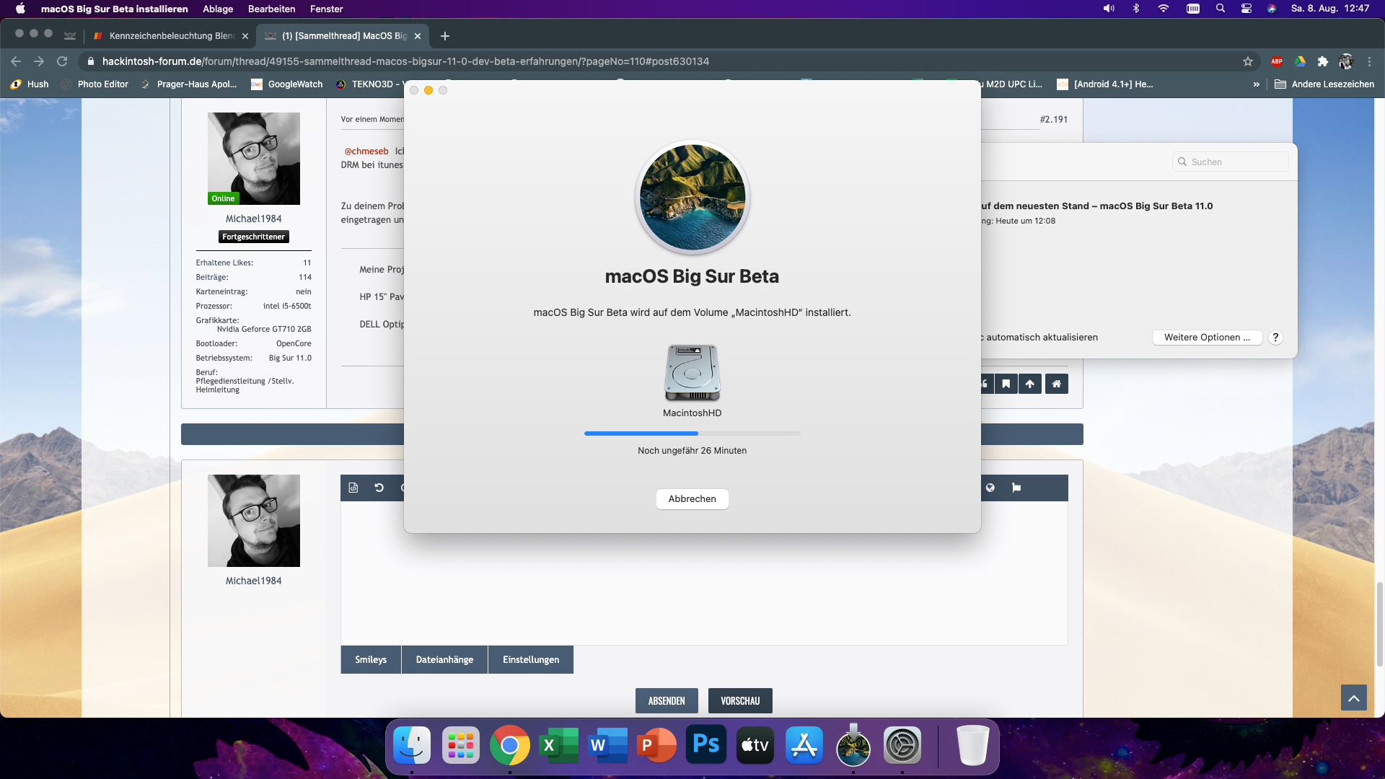Open Photoshop from the dock

705,745
